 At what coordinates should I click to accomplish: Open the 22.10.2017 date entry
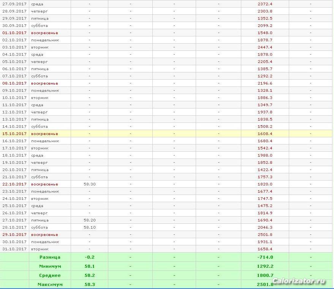14,184
